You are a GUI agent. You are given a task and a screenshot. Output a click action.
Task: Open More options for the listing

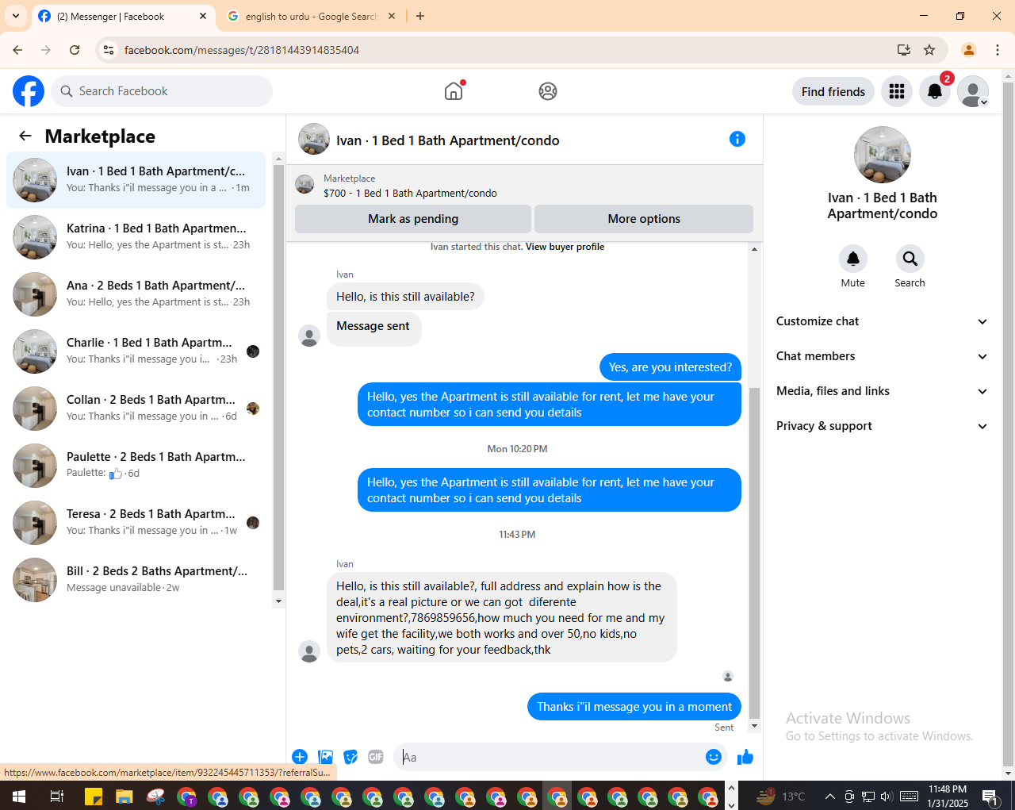(644, 219)
